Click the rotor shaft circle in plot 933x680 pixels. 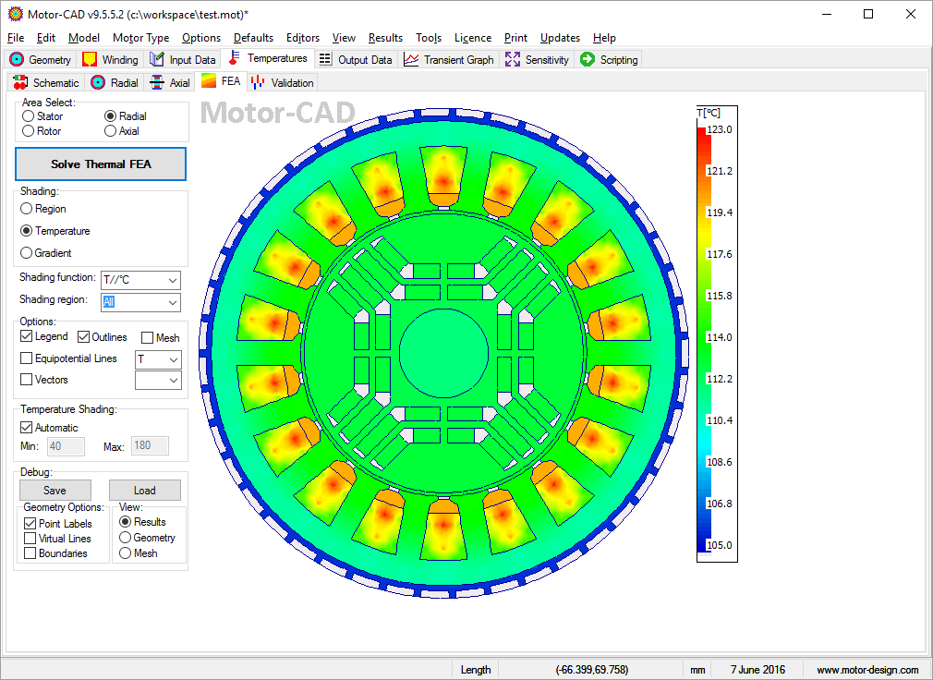[x=443, y=353]
